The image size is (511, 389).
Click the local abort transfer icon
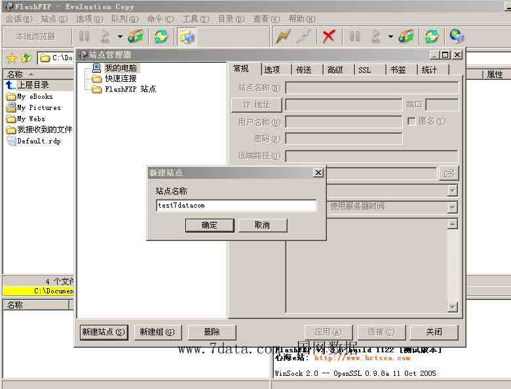pos(105,36)
